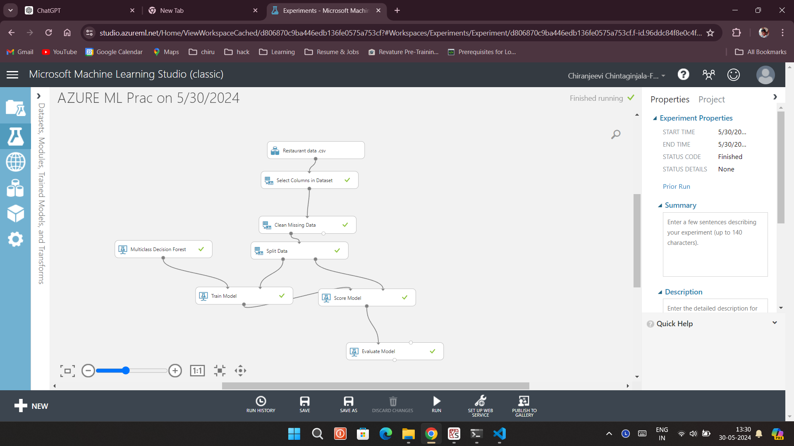Open the Datasets sidebar icon
The height and width of the screenshot is (446, 794).
(15, 188)
